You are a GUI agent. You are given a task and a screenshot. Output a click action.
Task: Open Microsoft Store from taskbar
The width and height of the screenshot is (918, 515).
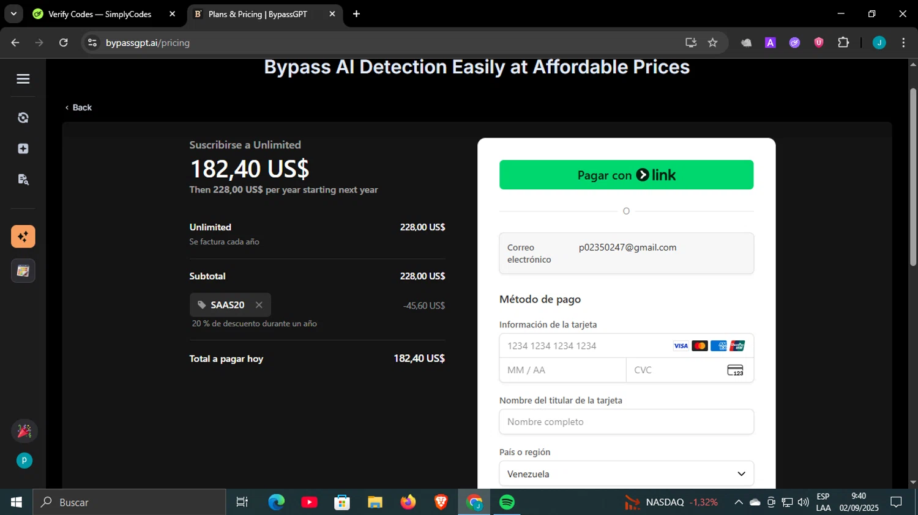pos(342,502)
